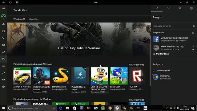The image size is (197, 111).
Task: Open the sidebar icon above the magnifier
Action: 3,66
